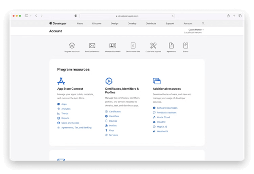Open the Certificates link
Screen dimensions: 254x174
pos(115,112)
